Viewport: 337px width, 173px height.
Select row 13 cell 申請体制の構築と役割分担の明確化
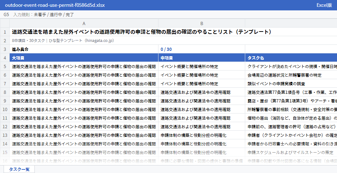[x=201, y=135]
